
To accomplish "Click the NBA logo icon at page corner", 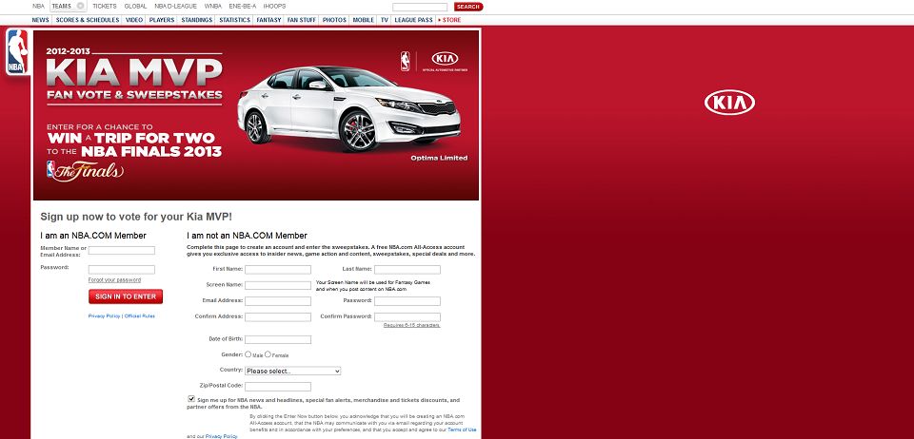I will 17,51.
